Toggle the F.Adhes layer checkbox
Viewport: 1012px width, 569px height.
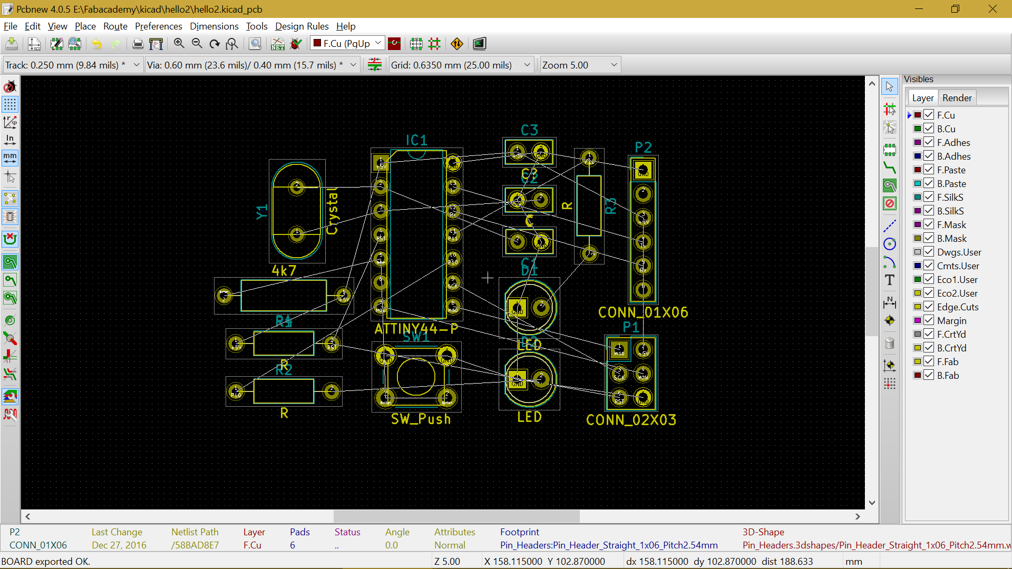929,142
